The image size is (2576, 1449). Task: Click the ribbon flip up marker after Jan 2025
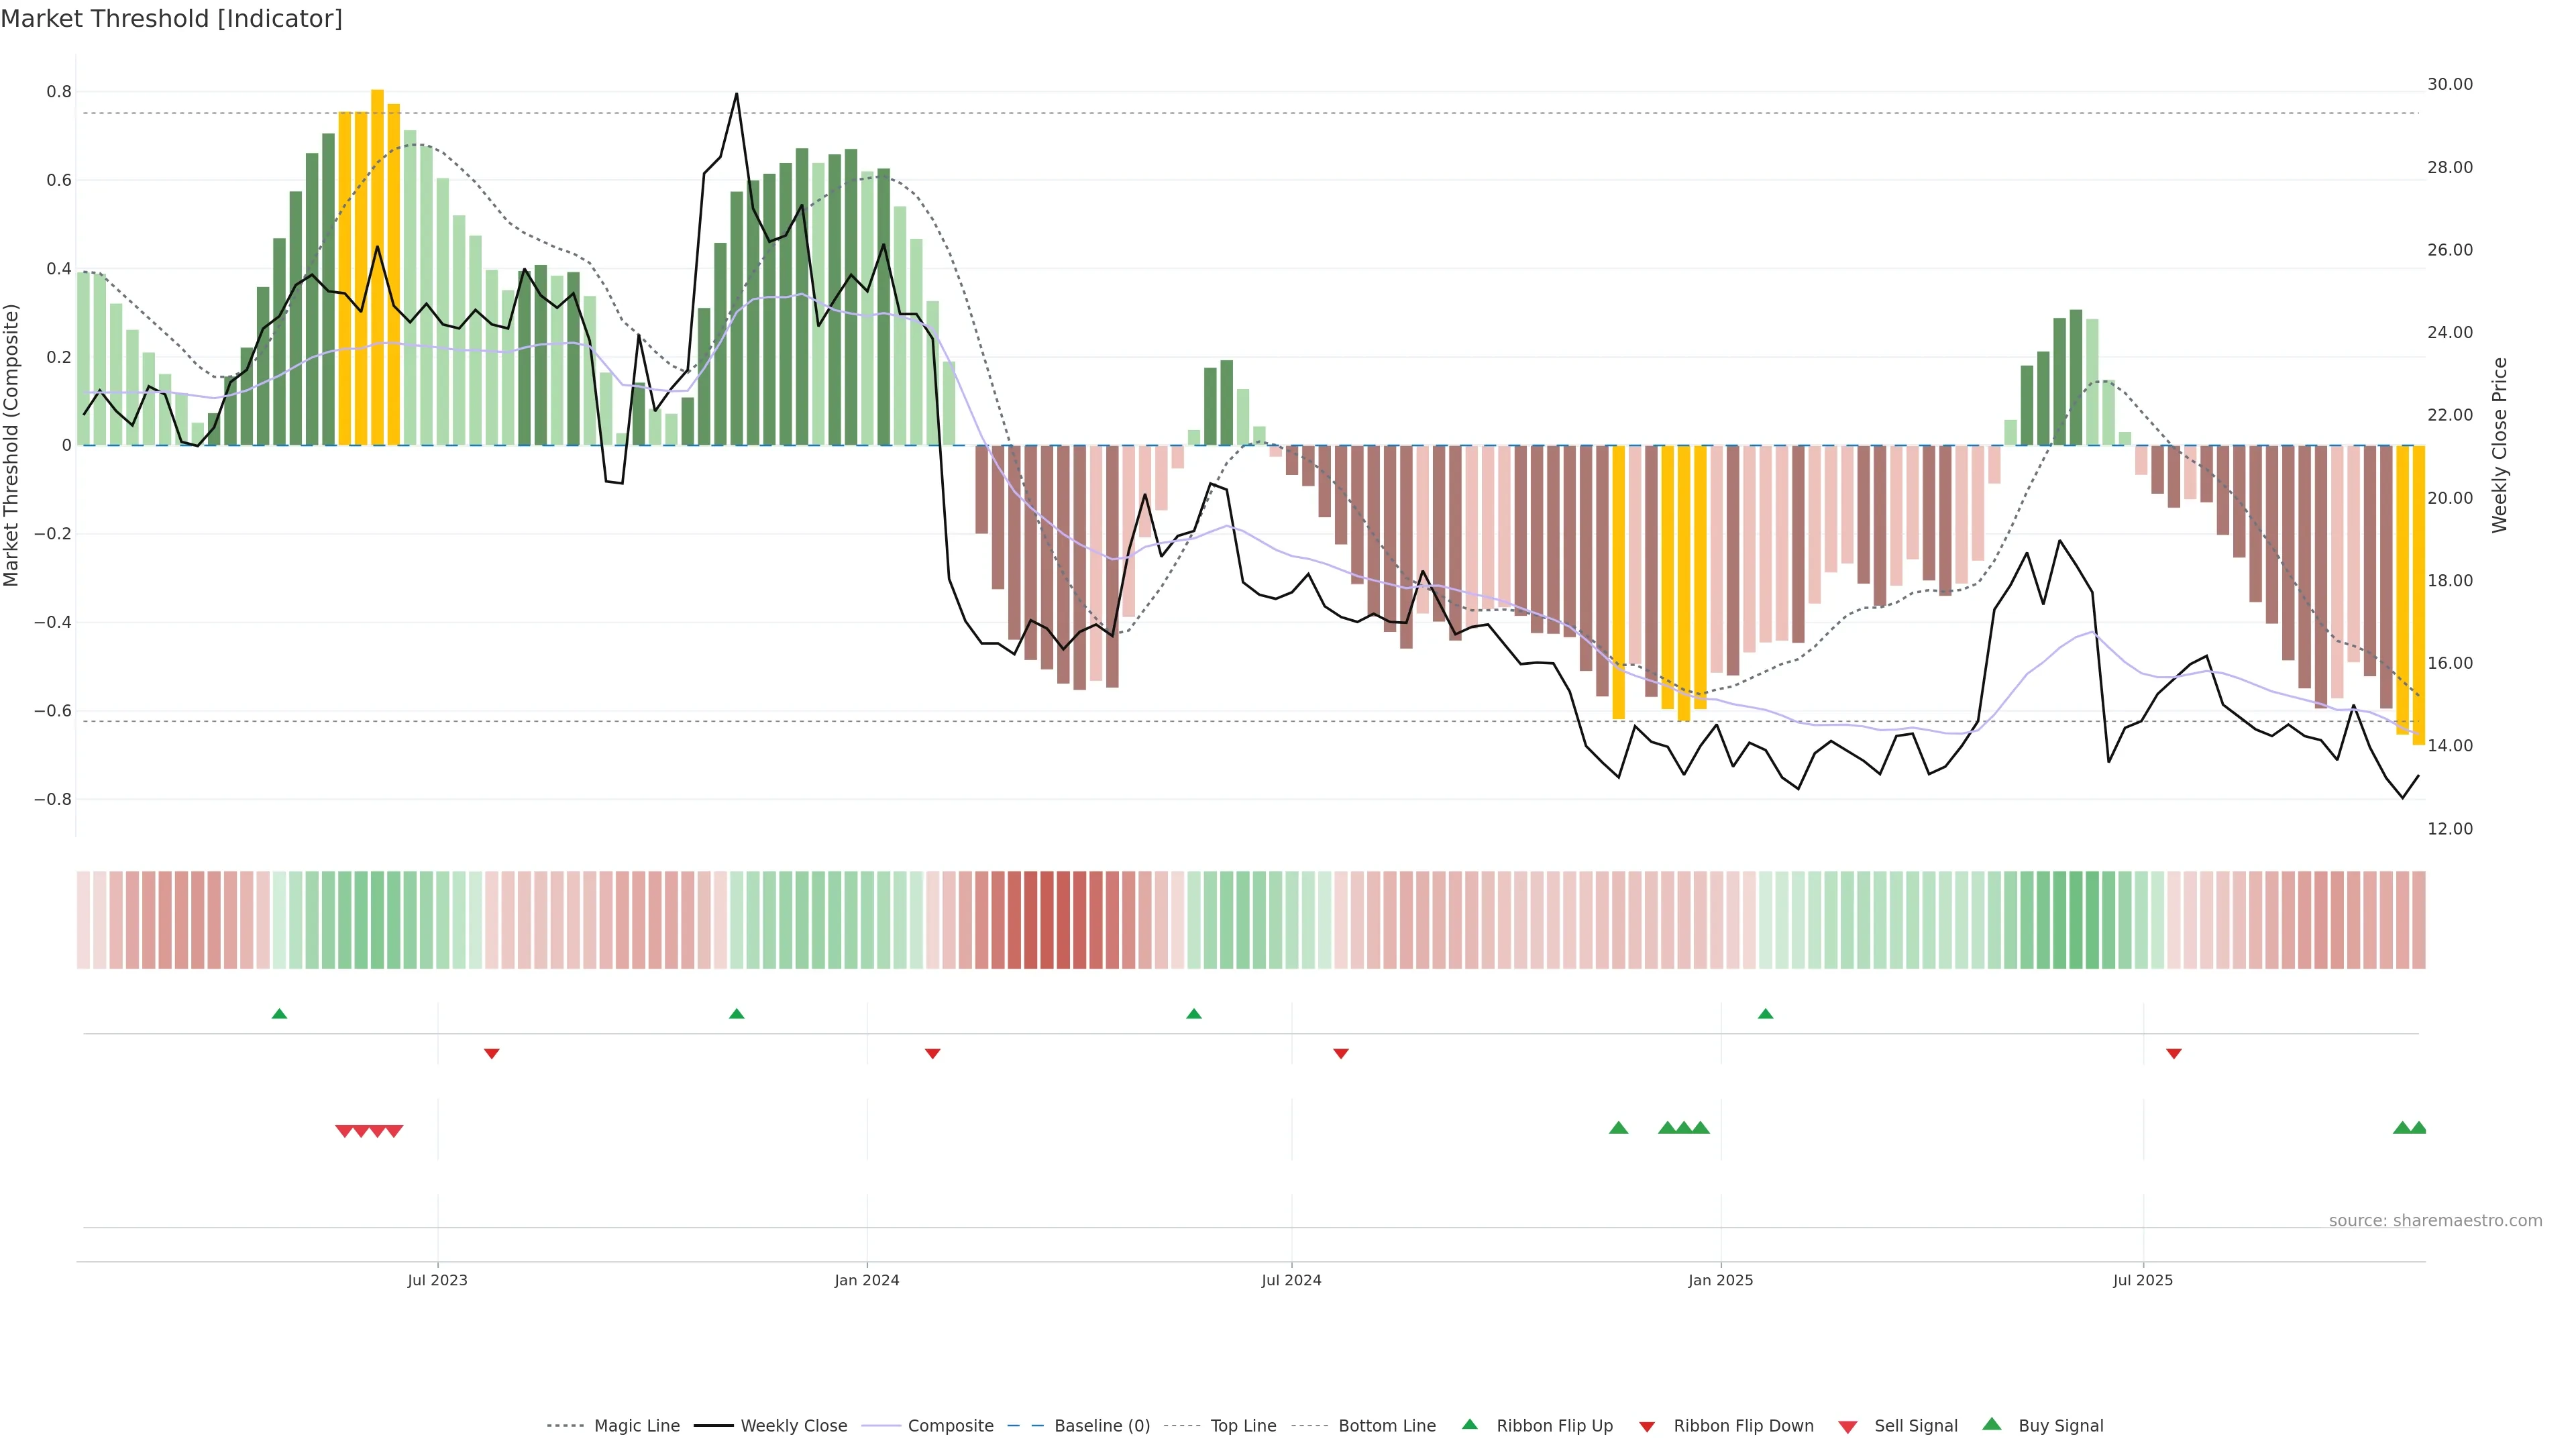[1765, 1014]
